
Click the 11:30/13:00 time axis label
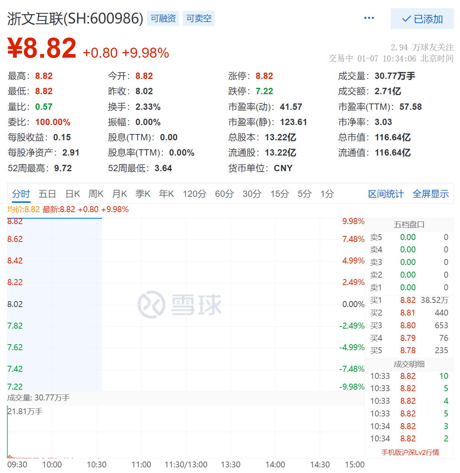click(186, 464)
